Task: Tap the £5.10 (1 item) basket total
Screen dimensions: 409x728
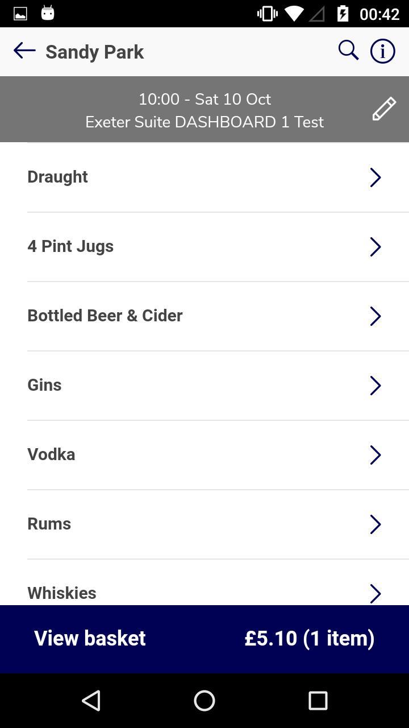Action: 309,638
